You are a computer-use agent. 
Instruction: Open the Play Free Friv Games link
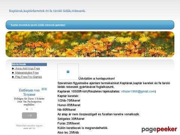[28, 77]
